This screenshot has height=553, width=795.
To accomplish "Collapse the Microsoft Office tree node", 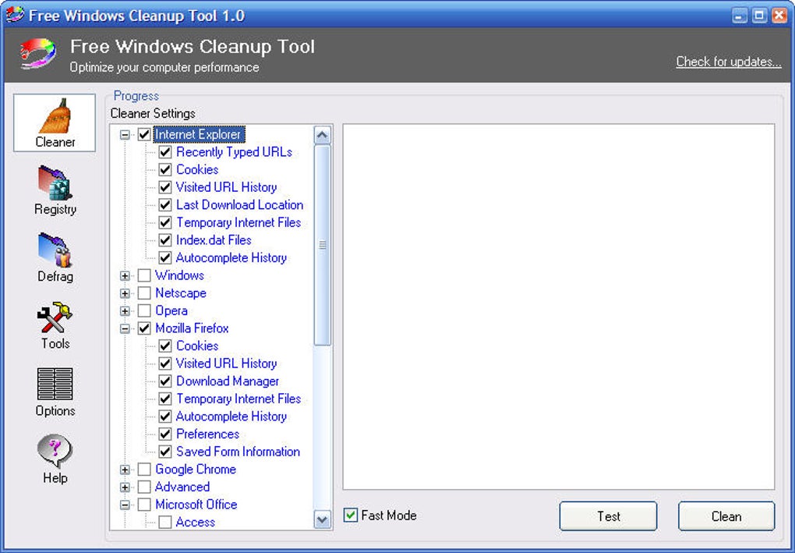I will click(x=125, y=505).
